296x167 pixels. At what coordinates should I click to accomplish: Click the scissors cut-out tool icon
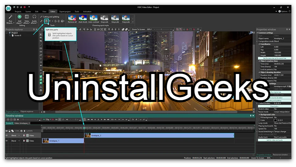pyautogui.click(x=41, y=21)
